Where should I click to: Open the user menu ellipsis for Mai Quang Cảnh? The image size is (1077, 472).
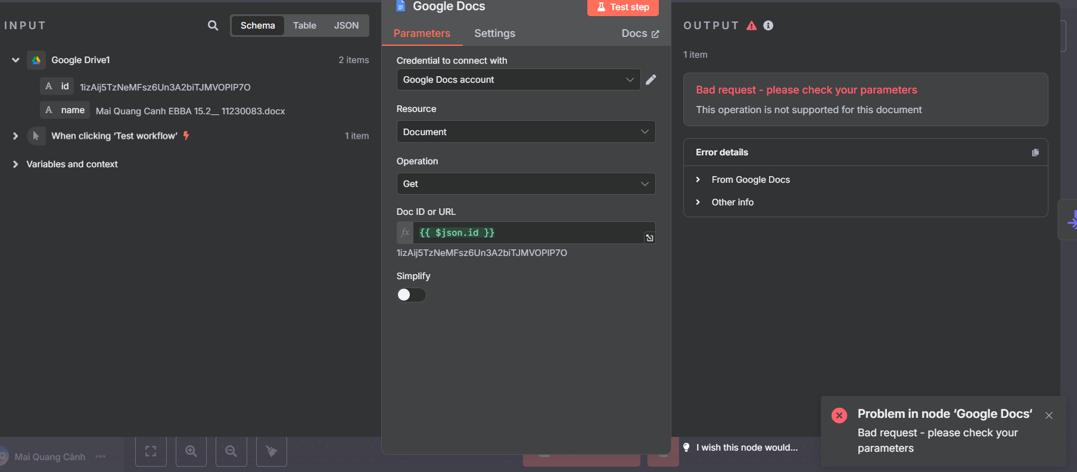pos(101,457)
